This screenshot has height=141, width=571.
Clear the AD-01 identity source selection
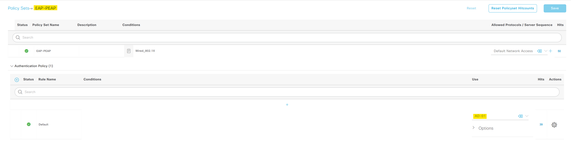click(x=520, y=116)
